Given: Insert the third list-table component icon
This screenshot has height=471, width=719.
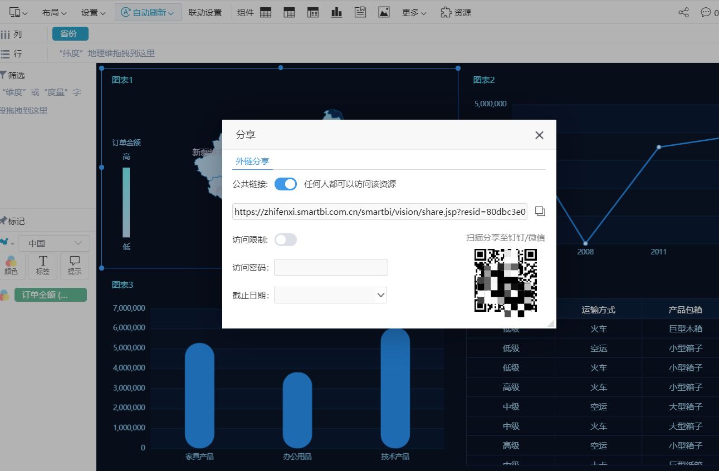Looking at the screenshot, I should (x=313, y=12).
